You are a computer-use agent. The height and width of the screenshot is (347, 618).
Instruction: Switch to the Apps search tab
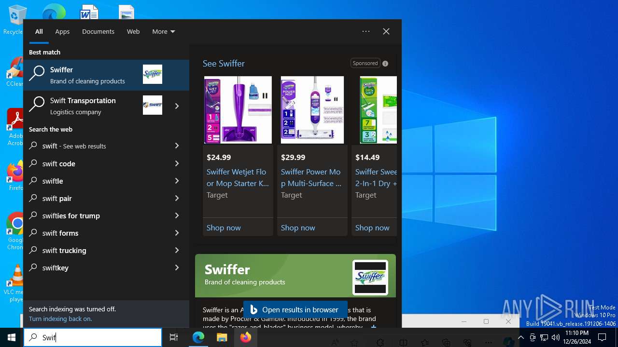[x=62, y=31]
